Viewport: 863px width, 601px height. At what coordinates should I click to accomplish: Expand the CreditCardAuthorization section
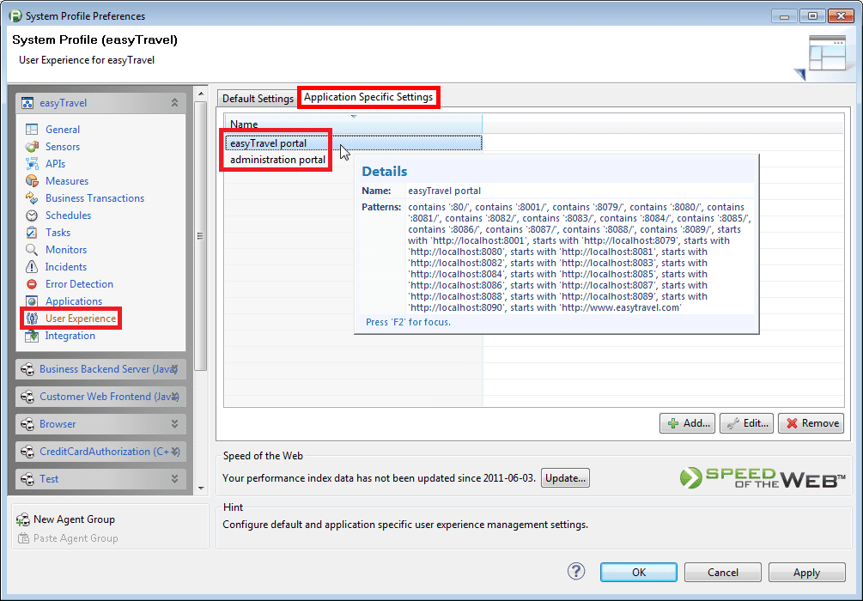click(x=174, y=452)
